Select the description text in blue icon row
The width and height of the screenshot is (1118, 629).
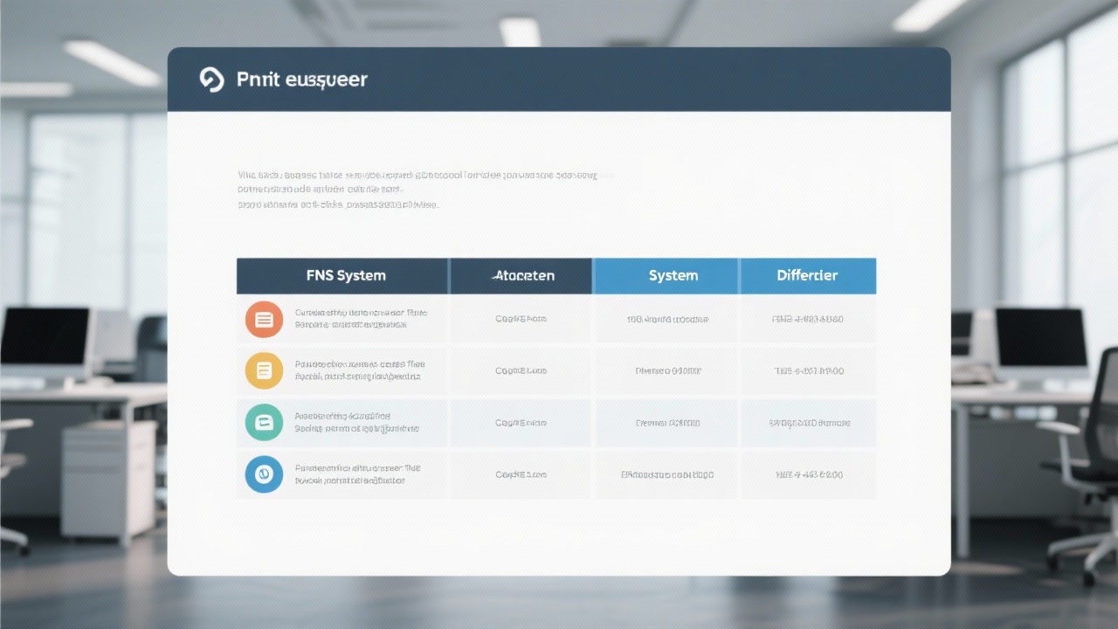click(x=356, y=474)
